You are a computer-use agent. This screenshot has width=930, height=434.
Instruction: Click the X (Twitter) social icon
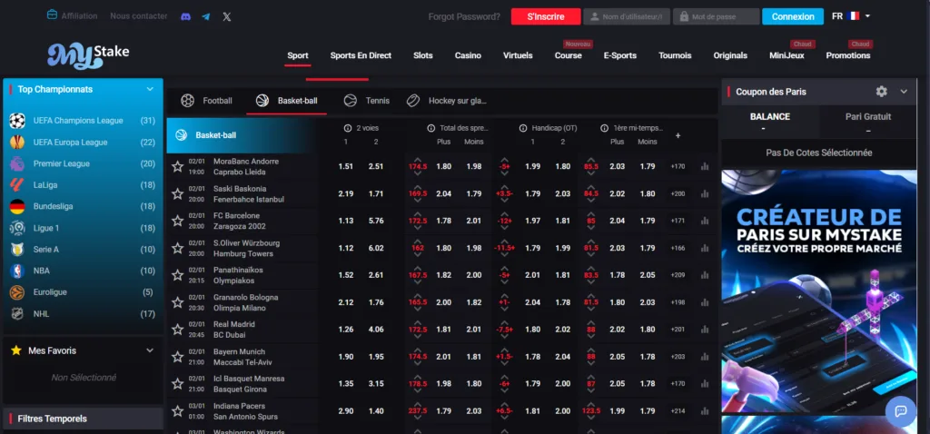coord(227,16)
